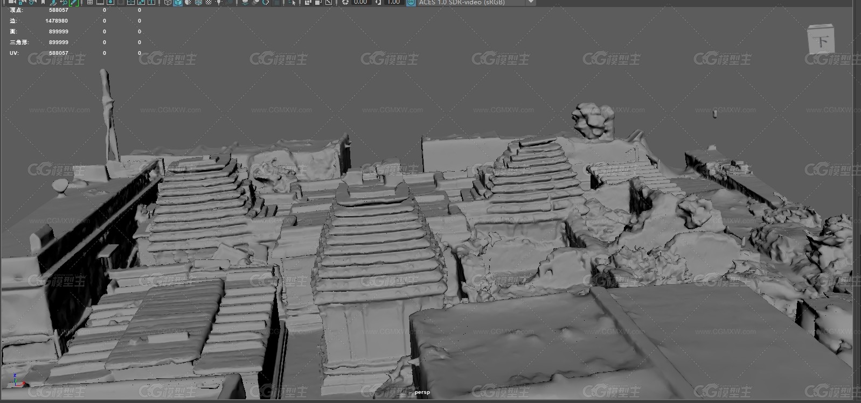This screenshot has height=403, width=861.
Task: Click triangle count 899999 in 三角形 row
Action: pyautogui.click(x=59, y=42)
